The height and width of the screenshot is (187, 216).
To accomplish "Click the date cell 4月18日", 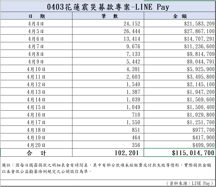I will point(36,129).
